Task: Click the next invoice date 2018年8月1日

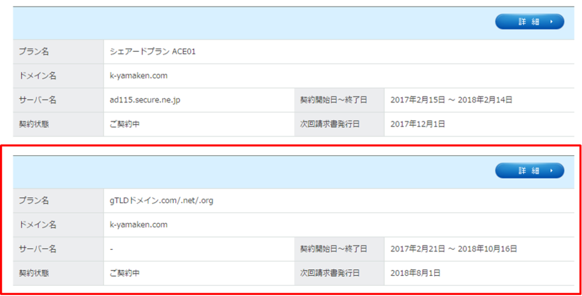Action: pos(415,273)
